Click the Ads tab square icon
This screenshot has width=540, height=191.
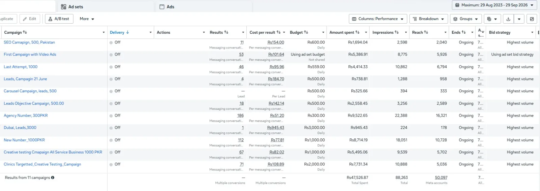162,7
